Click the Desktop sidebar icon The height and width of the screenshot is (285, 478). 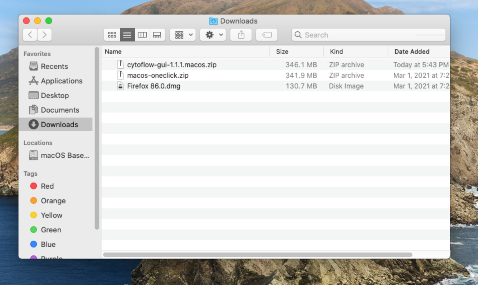click(34, 95)
